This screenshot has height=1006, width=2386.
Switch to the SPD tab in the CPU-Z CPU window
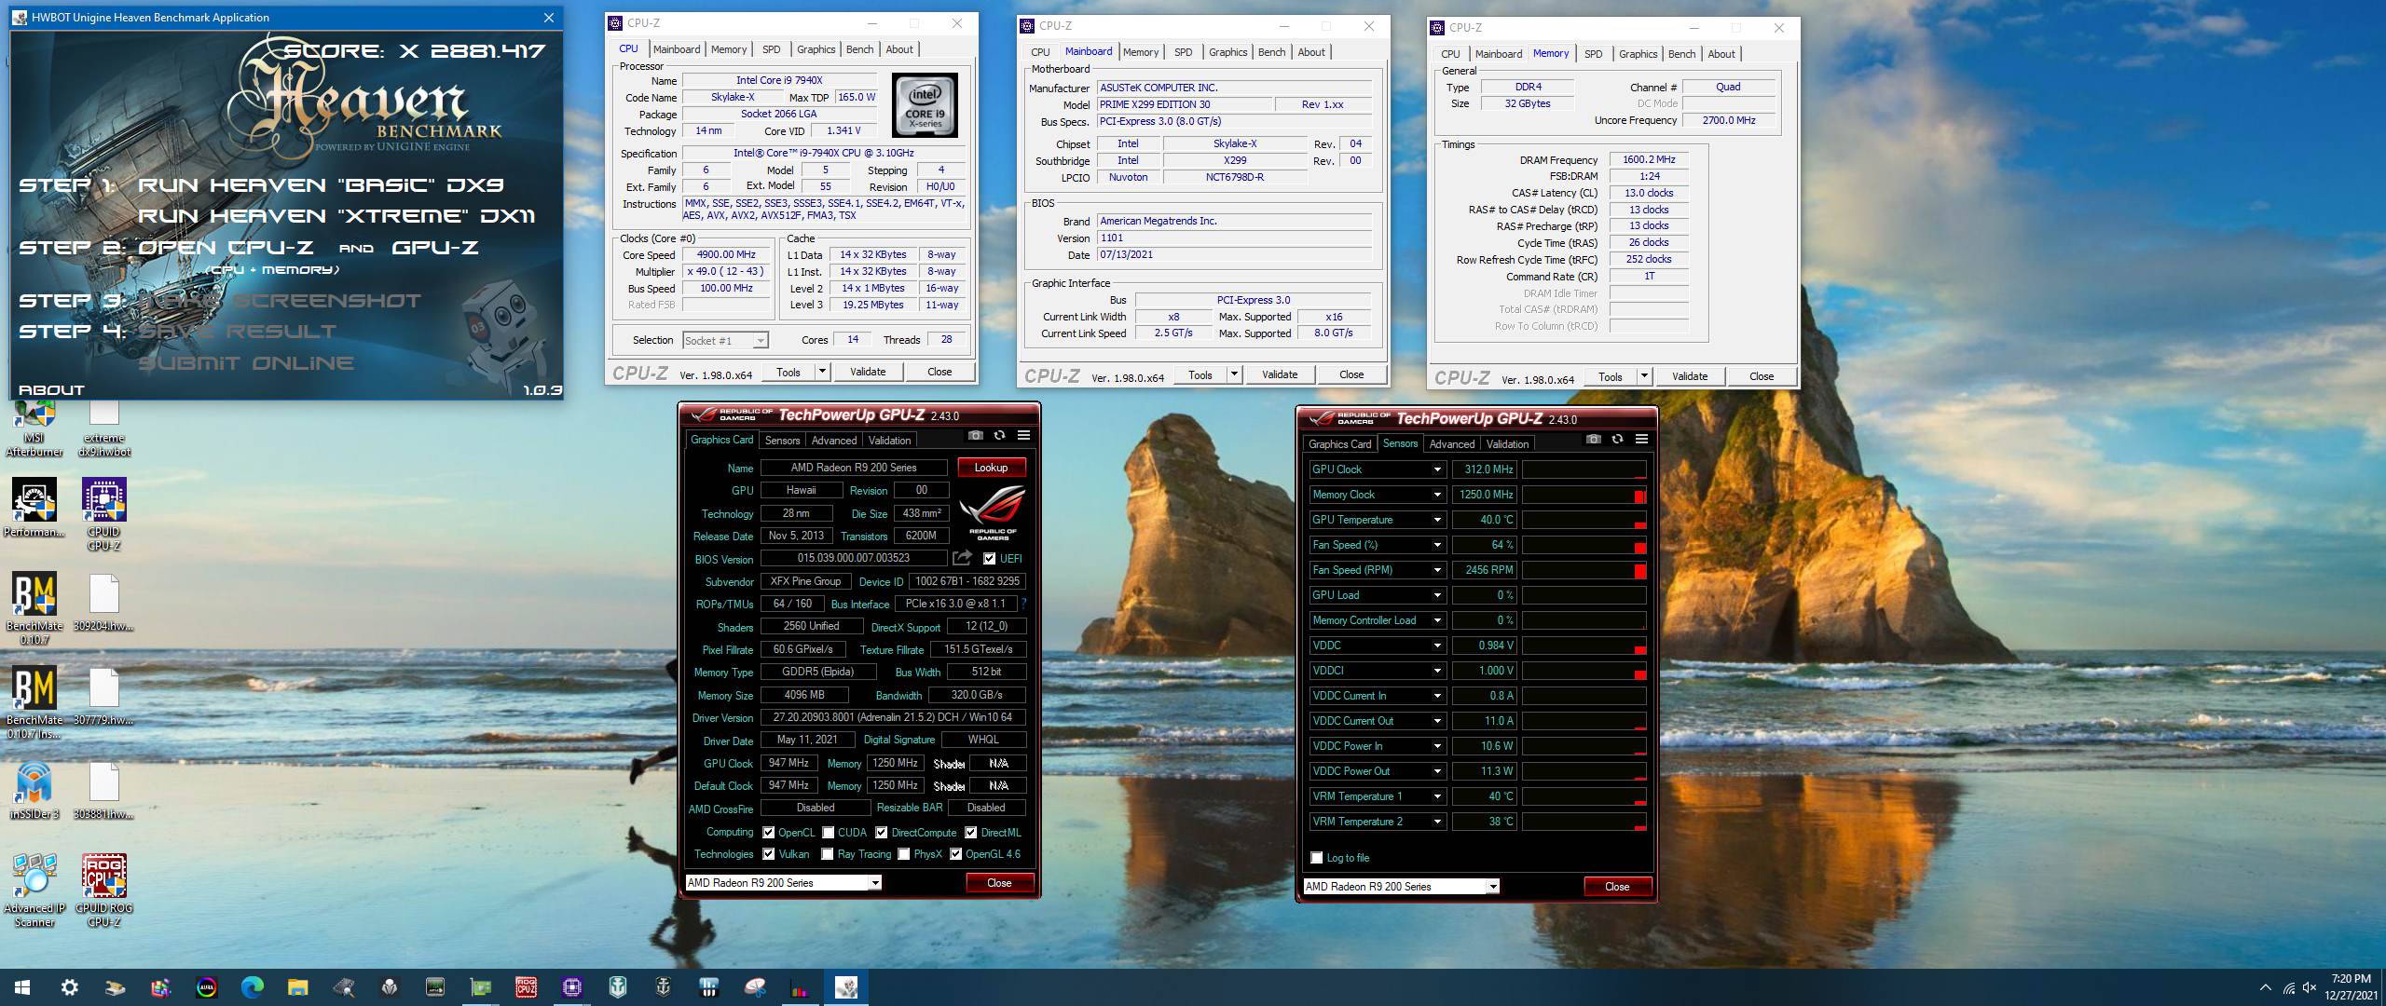pos(771,49)
